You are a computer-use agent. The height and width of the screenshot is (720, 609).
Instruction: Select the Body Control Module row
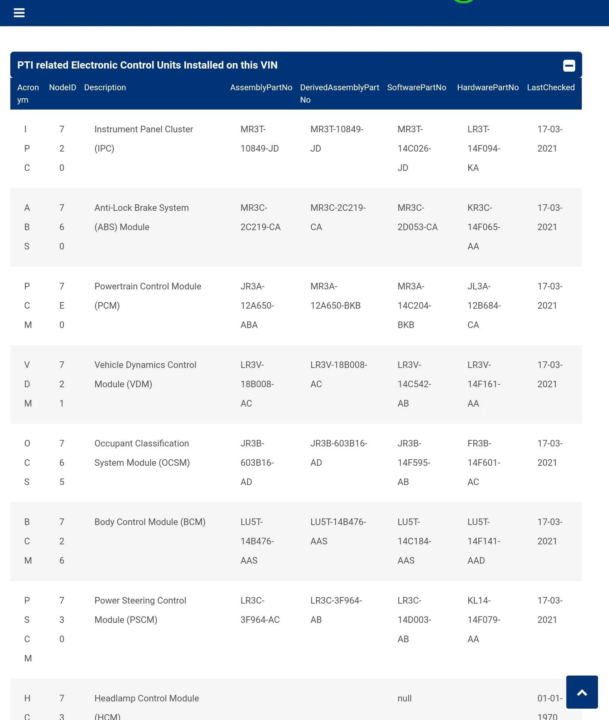point(296,541)
